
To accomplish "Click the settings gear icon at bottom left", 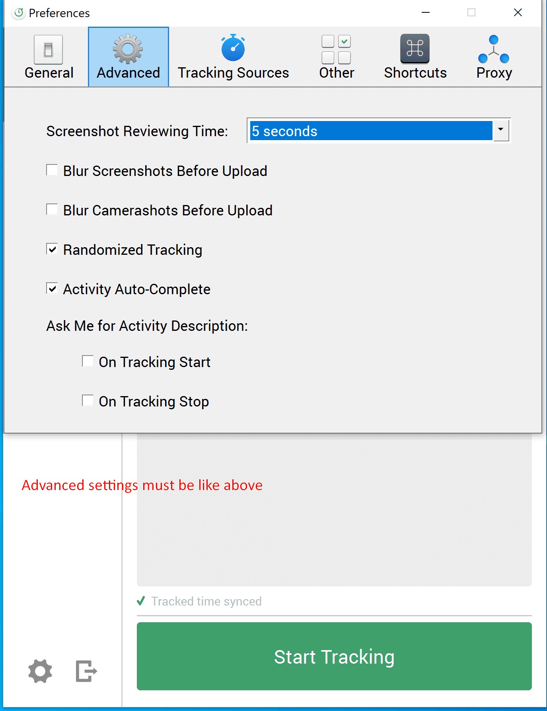I will [x=40, y=671].
